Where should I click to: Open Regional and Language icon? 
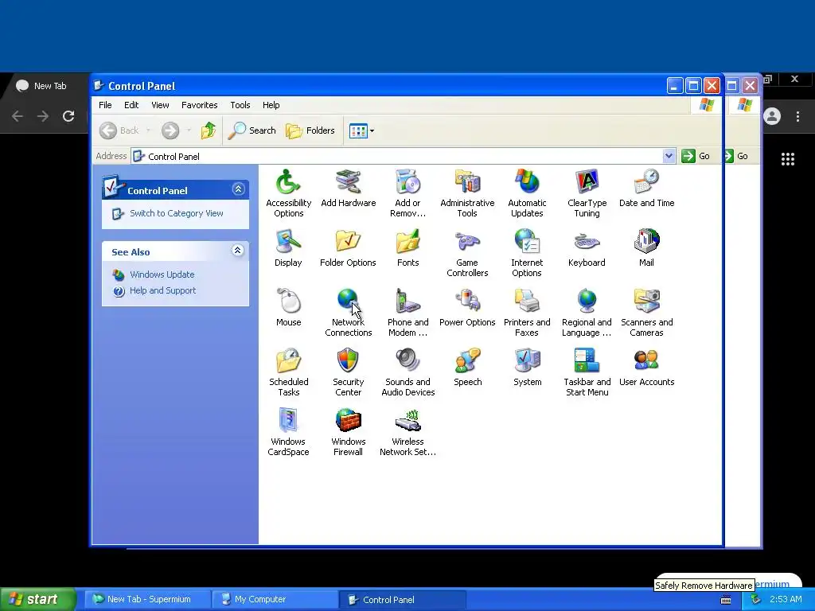pos(587,313)
